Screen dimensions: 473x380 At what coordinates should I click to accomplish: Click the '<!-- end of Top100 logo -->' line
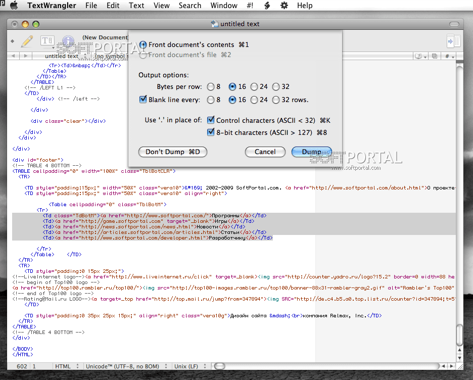tap(53, 294)
